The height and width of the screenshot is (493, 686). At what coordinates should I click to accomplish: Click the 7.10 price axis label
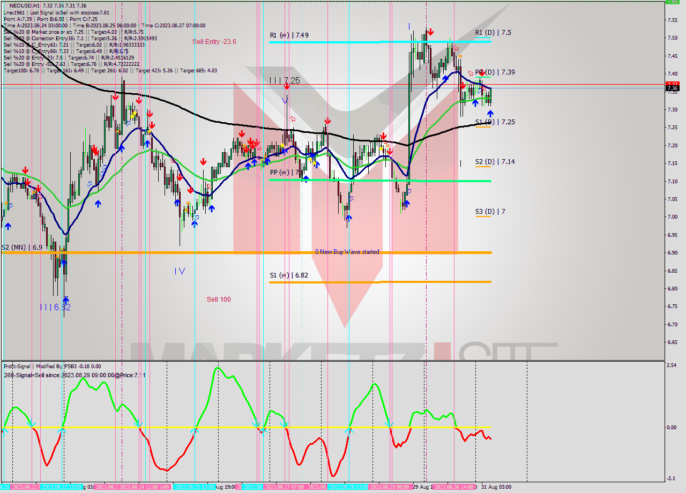click(x=672, y=181)
